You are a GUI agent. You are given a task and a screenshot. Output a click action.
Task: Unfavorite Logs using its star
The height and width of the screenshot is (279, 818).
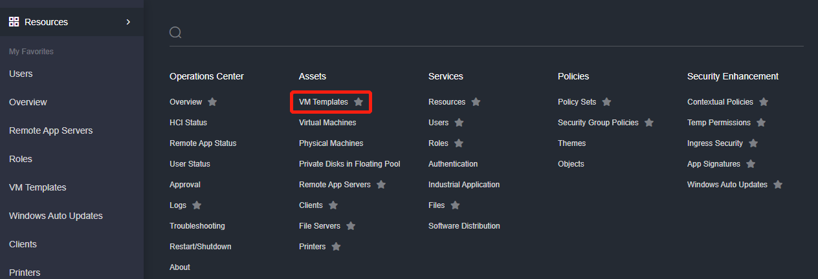click(x=197, y=205)
